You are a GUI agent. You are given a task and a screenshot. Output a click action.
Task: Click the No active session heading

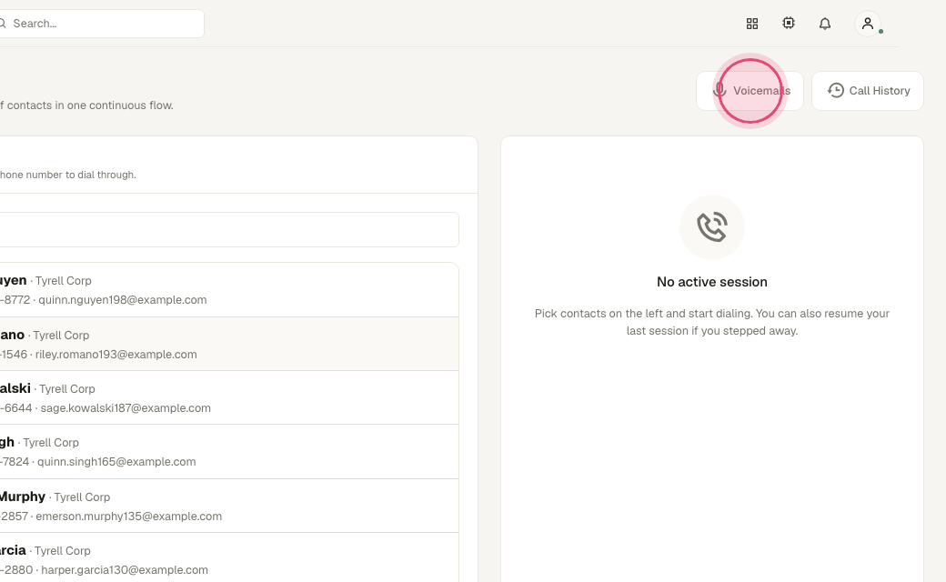[x=712, y=282]
